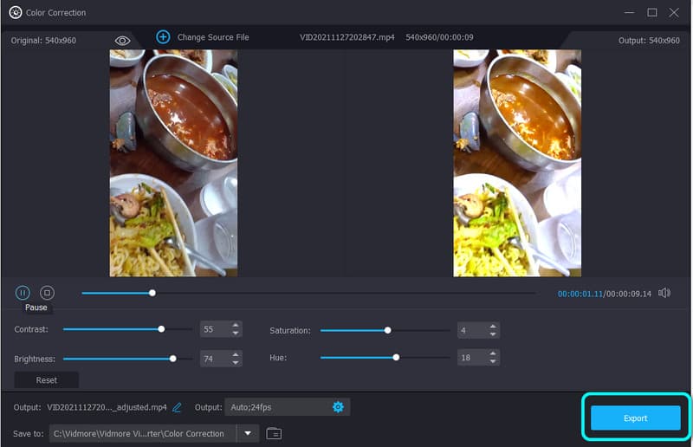Click the Hue slider handle
693x447 pixels.
click(396, 357)
